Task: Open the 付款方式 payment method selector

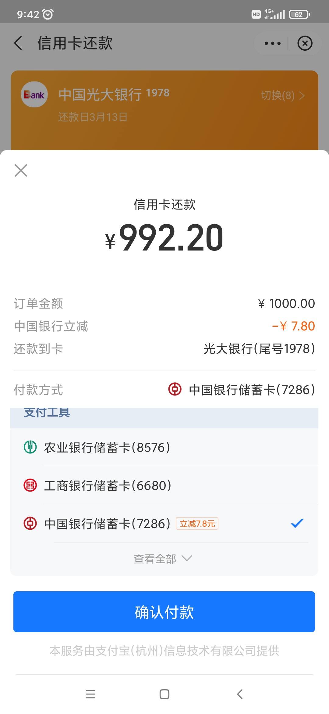Action: point(164,390)
